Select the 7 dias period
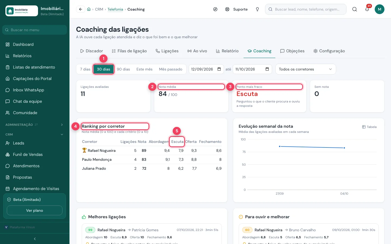391x244 pixels. pyautogui.click(x=85, y=69)
